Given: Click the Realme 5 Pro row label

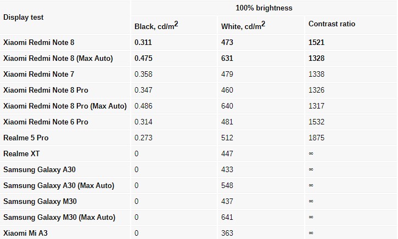Looking at the screenshot, I should coord(26,138).
